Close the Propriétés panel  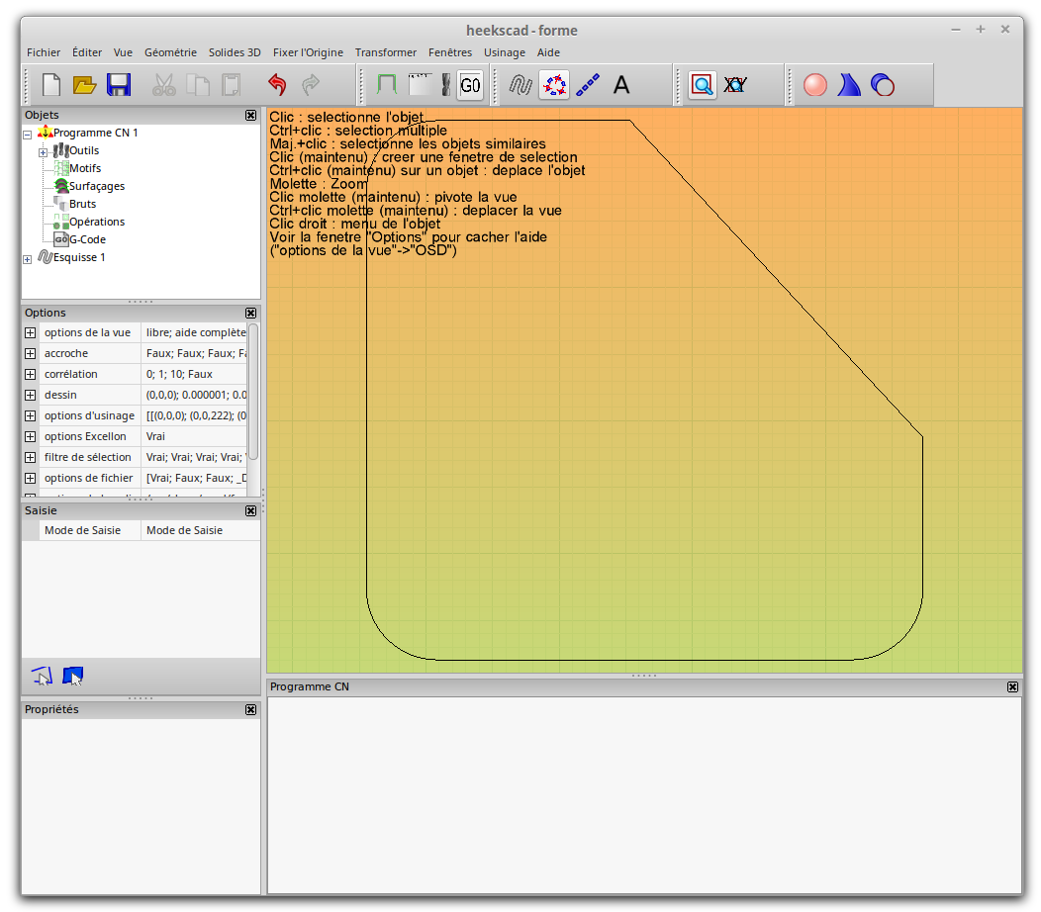click(x=250, y=710)
